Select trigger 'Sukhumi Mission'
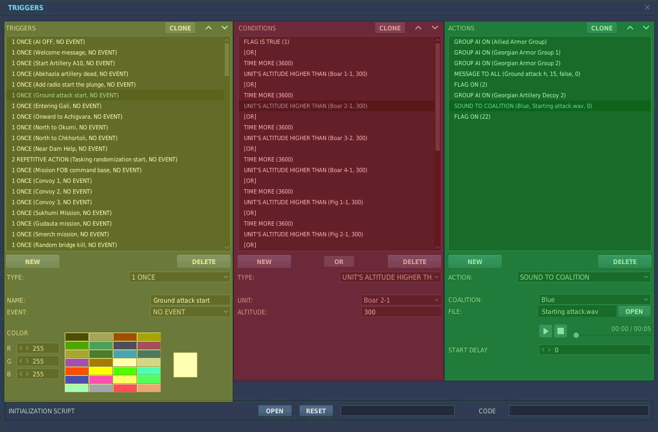This screenshot has height=432, width=658. coord(115,213)
